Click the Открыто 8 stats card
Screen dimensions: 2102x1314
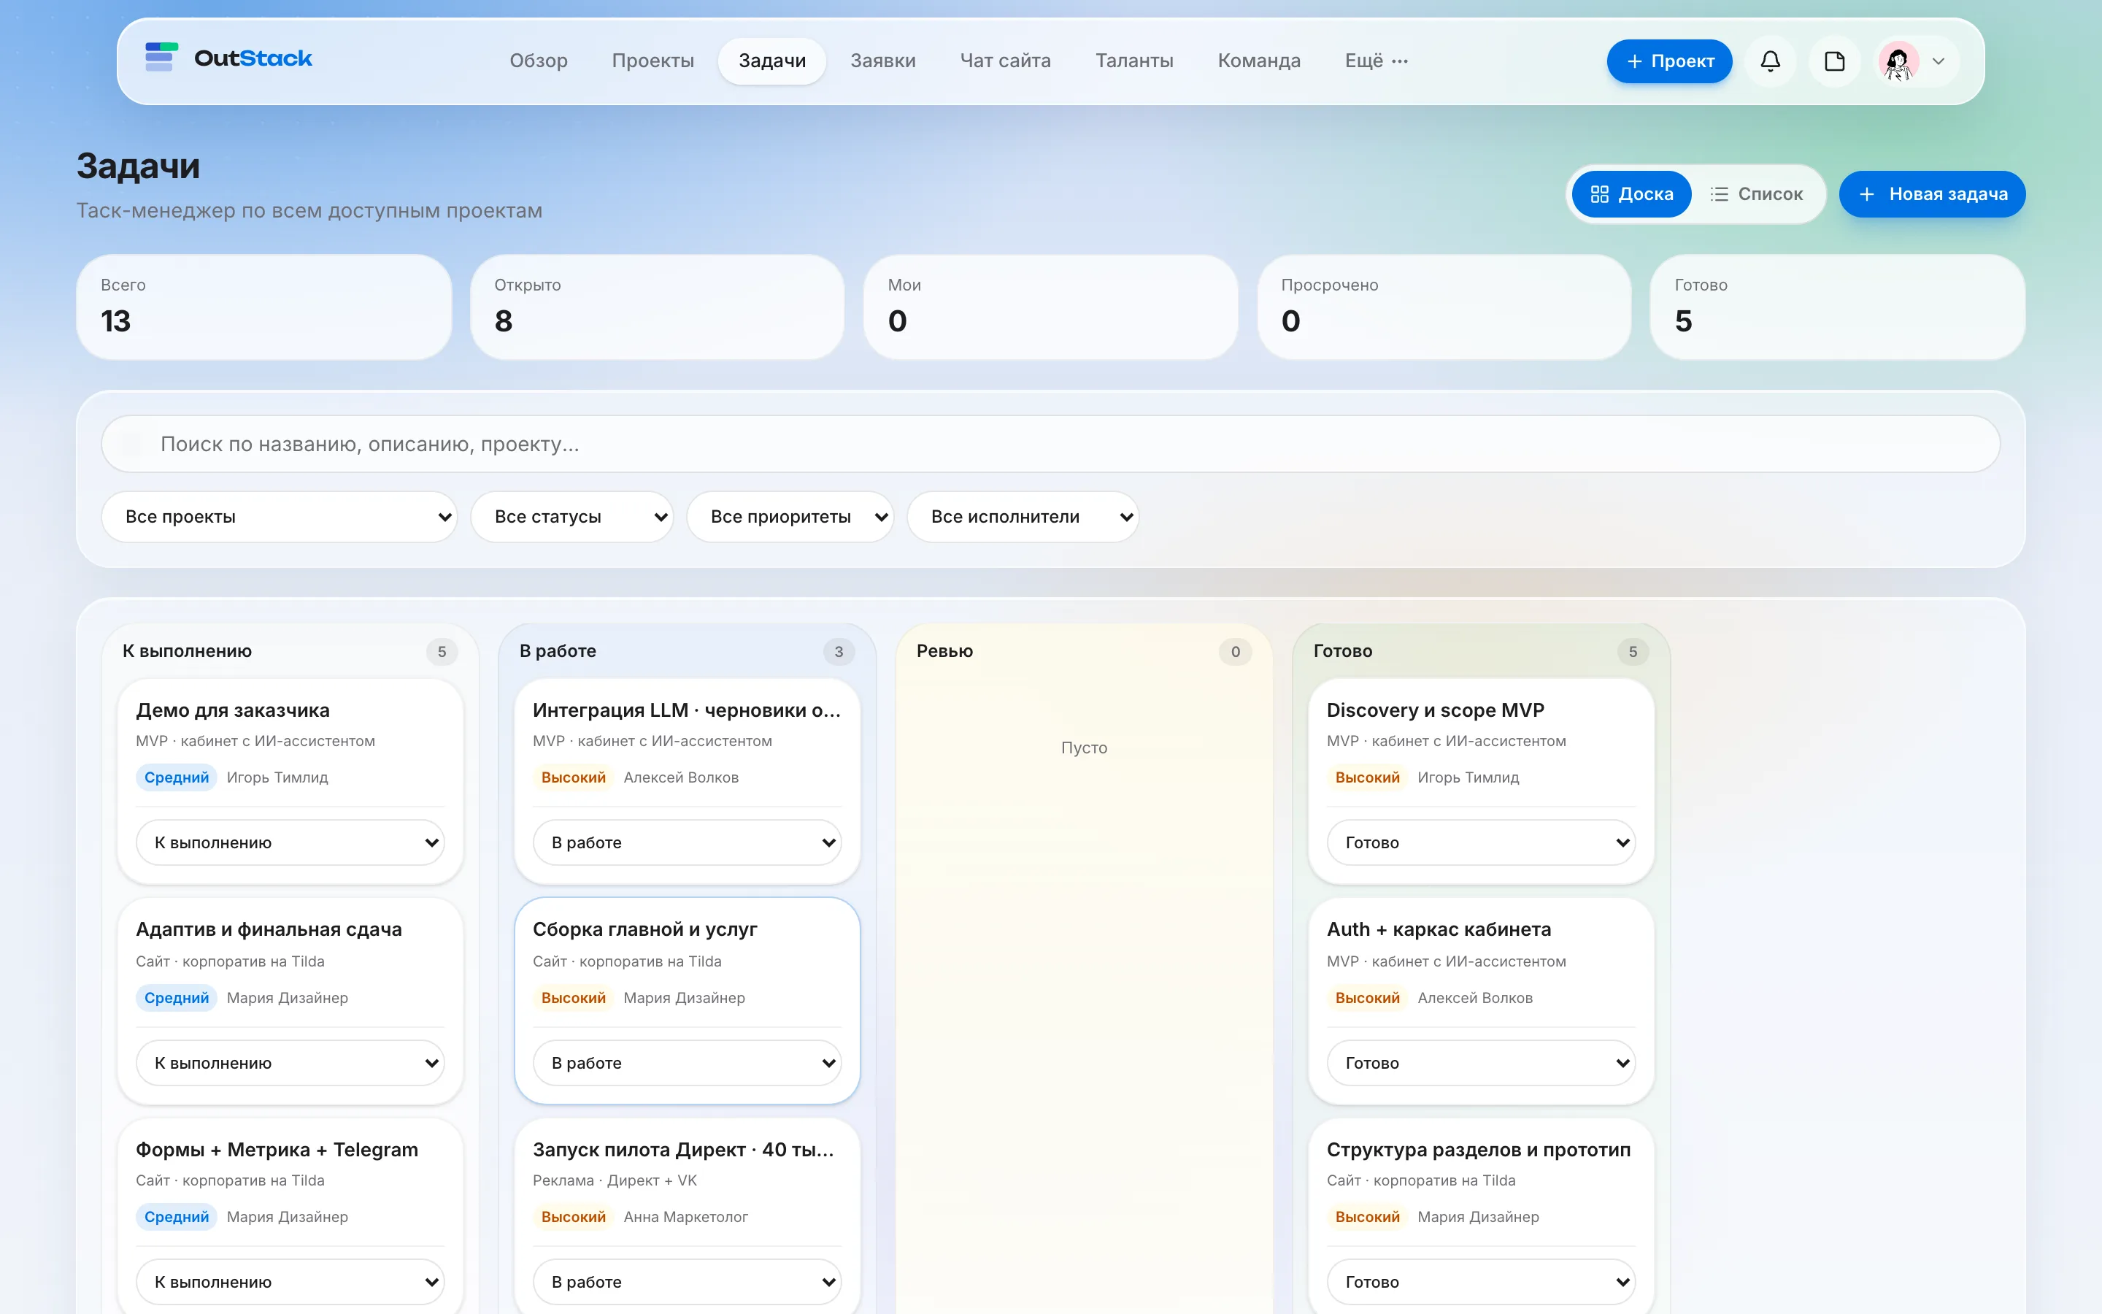[x=658, y=307]
